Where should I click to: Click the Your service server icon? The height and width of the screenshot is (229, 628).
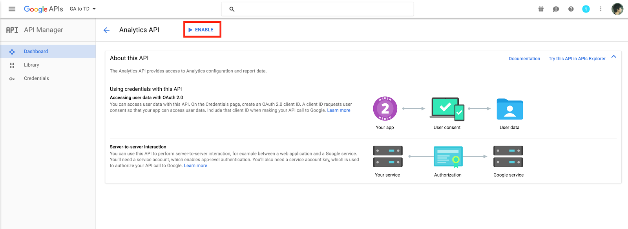pos(388,156)
